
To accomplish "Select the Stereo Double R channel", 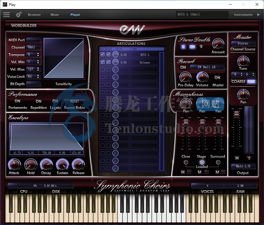I will (x=201, y=47).
